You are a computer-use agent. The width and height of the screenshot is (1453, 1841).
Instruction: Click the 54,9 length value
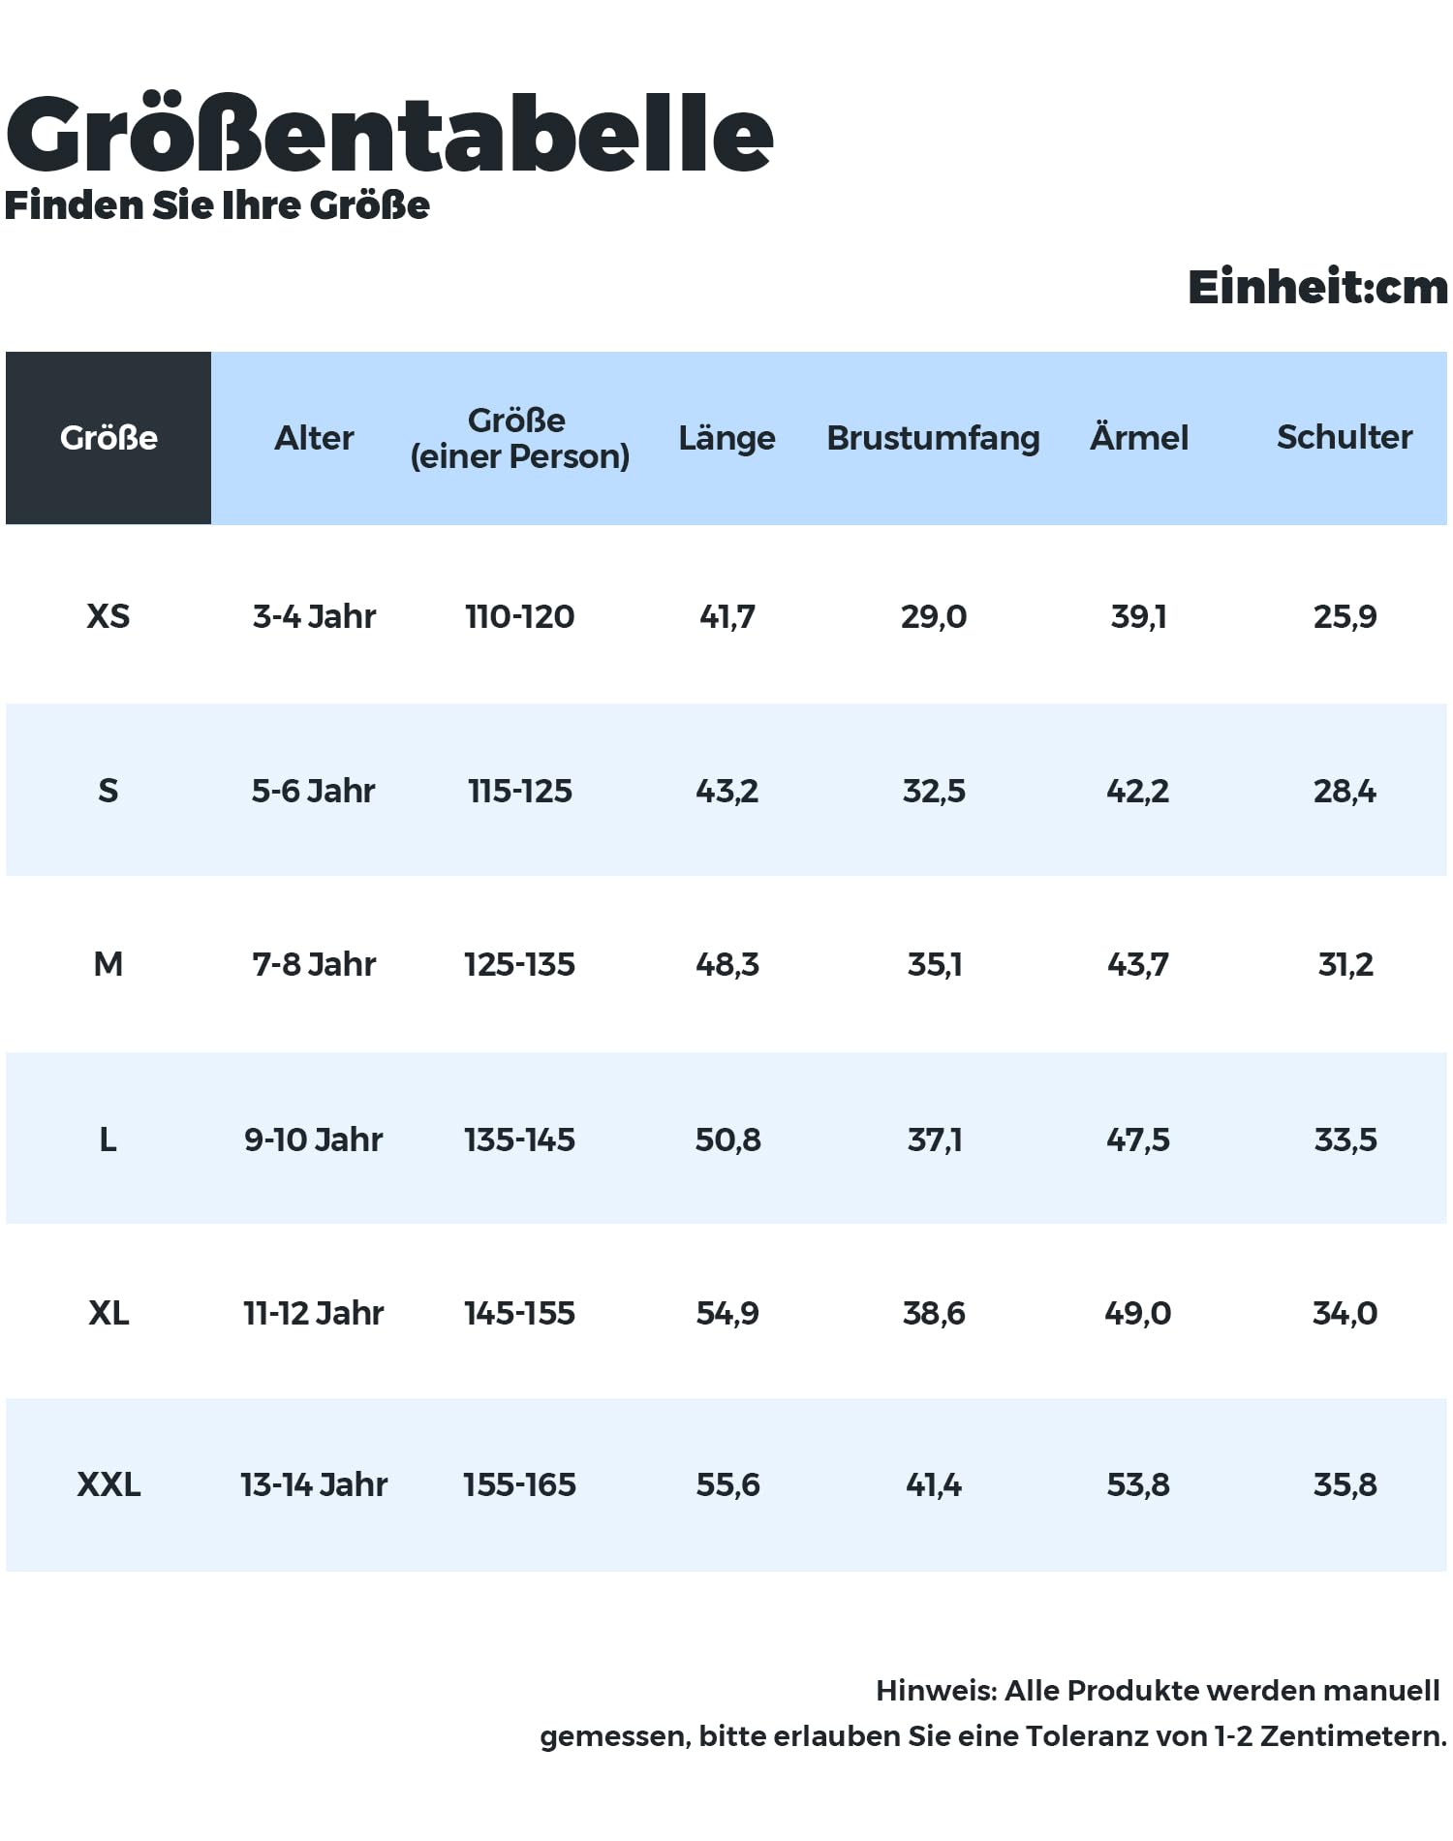coord(727,1314)
